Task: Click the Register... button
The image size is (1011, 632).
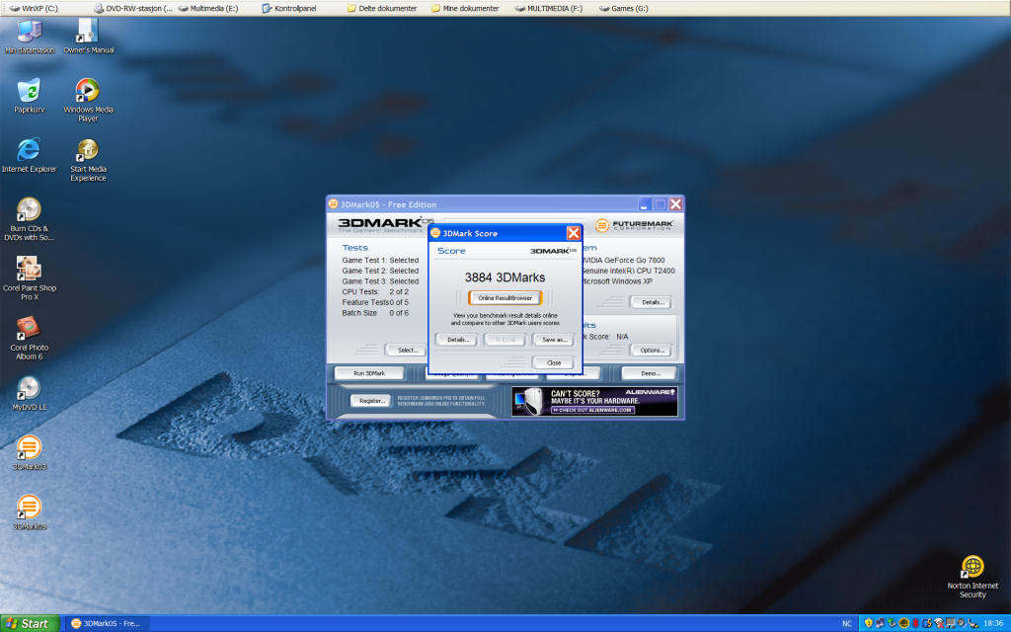Action: 371,401
